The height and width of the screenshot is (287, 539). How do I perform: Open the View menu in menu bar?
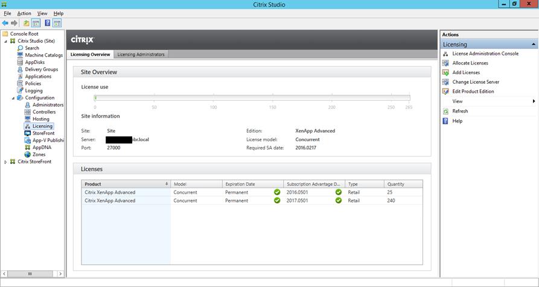point(42,13)
